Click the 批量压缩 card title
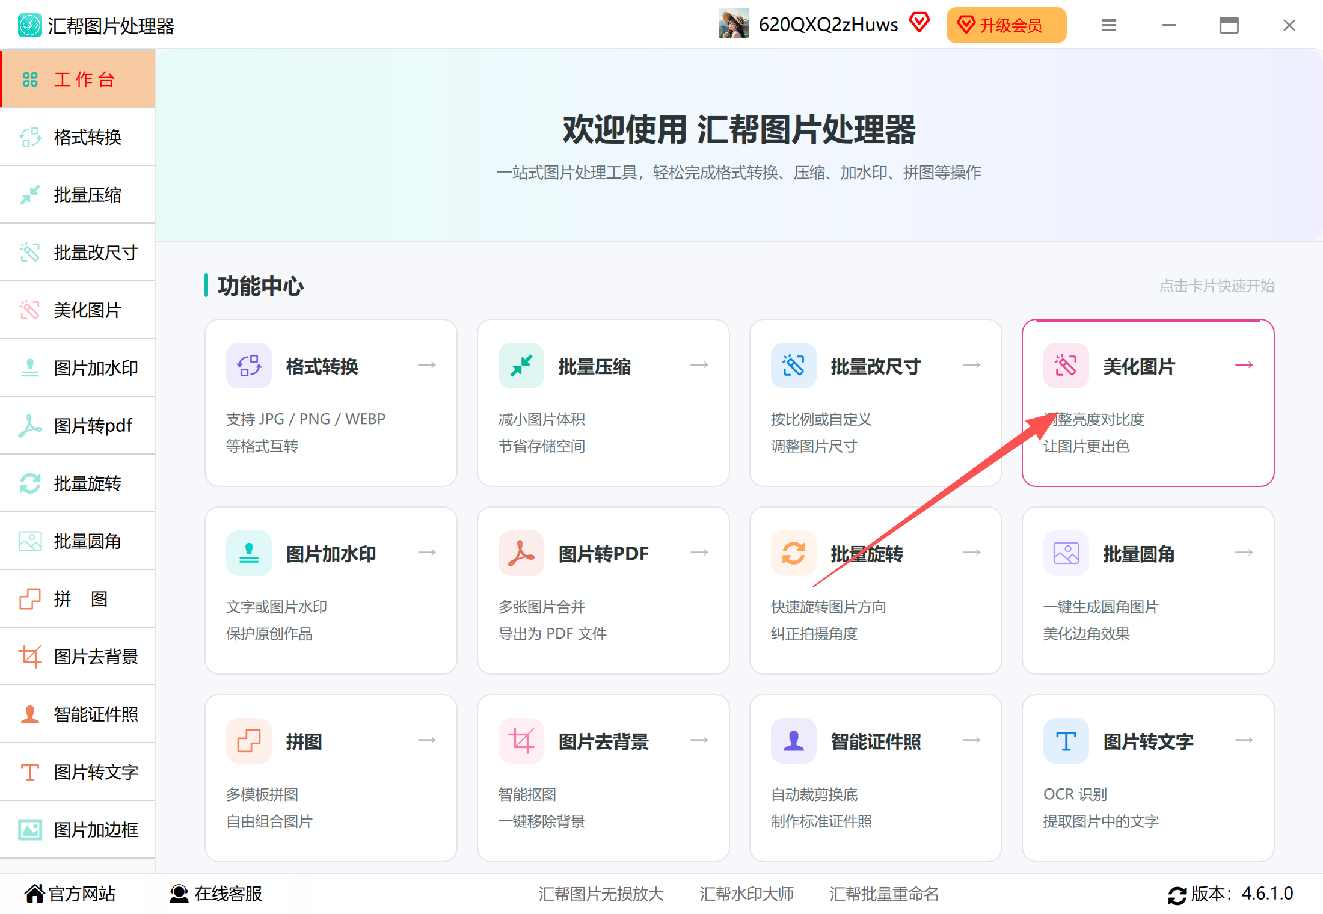The width and height of the screenshot is (1323, 914). [x=594, y=366]
